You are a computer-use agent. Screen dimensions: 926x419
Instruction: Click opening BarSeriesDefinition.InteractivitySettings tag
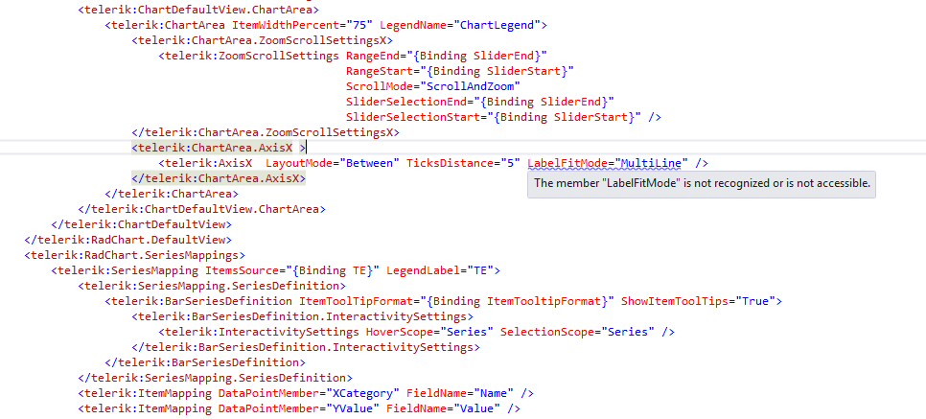click(302, 316)
